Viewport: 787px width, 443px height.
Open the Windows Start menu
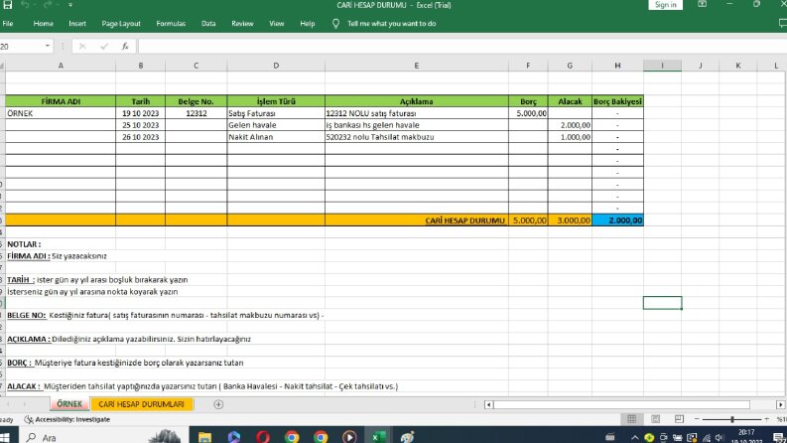6,437
